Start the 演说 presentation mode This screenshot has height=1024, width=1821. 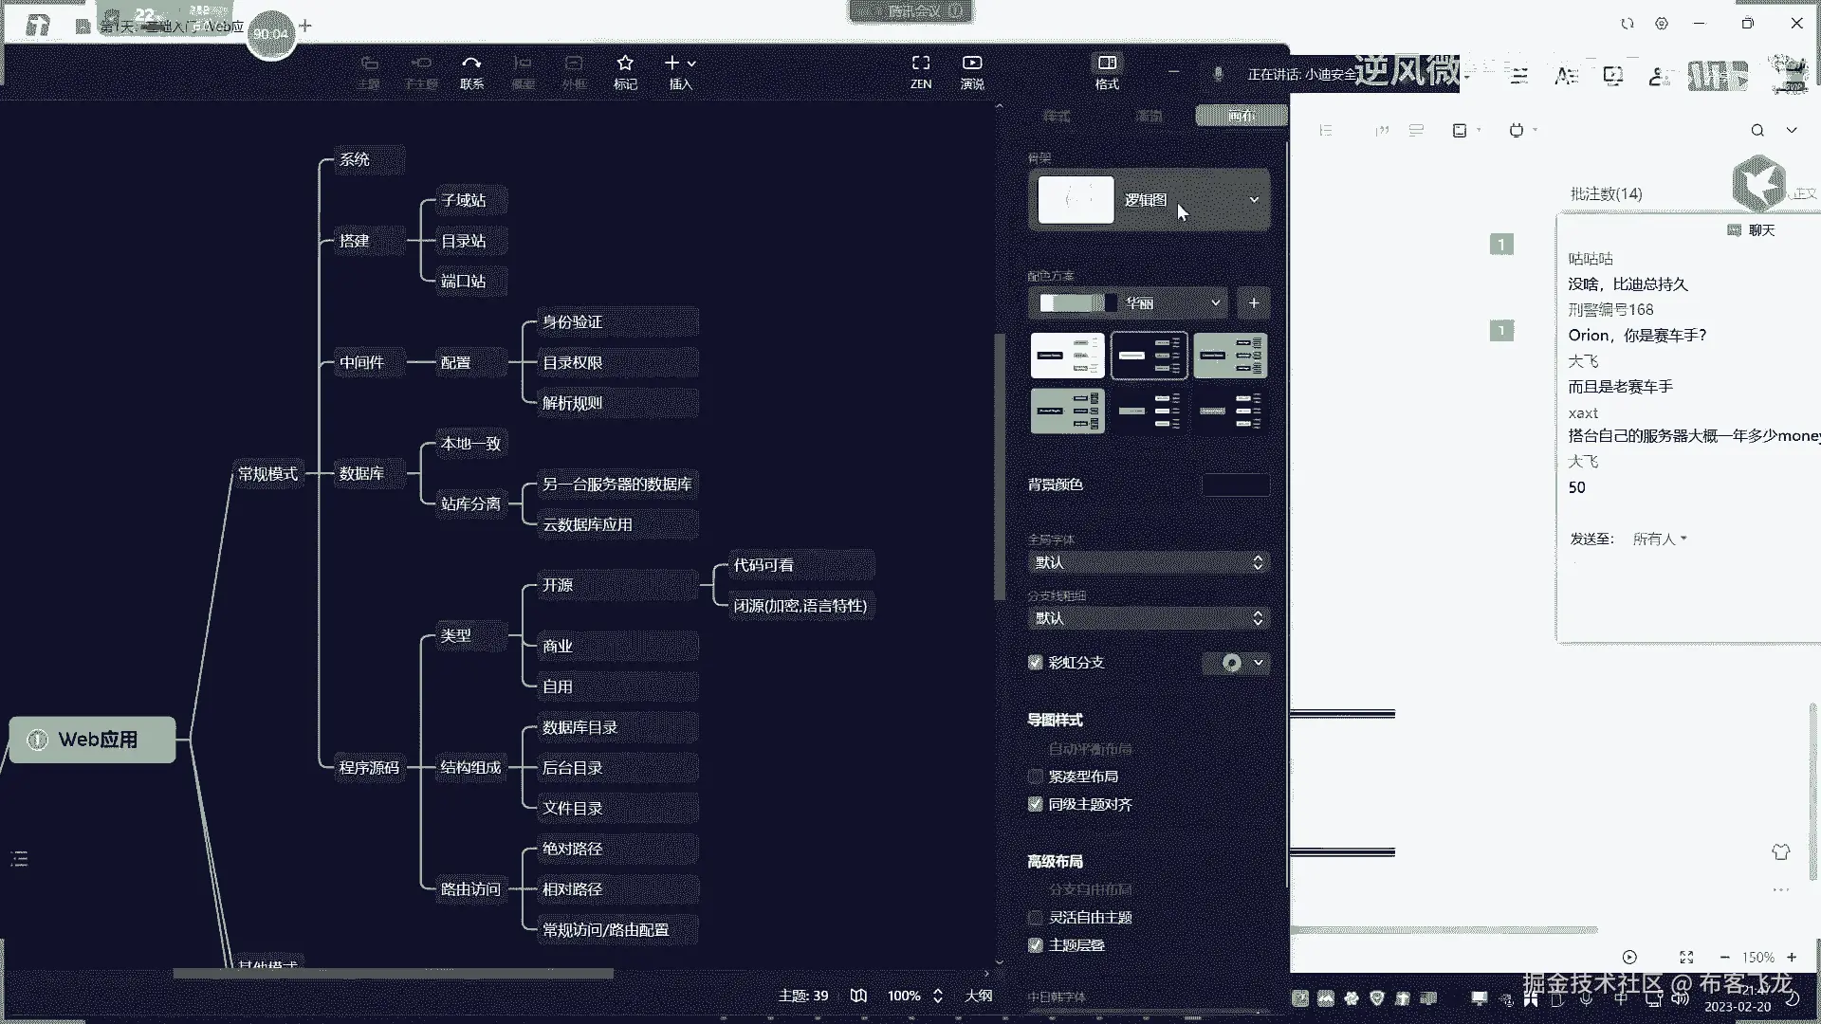click(971, 64)
